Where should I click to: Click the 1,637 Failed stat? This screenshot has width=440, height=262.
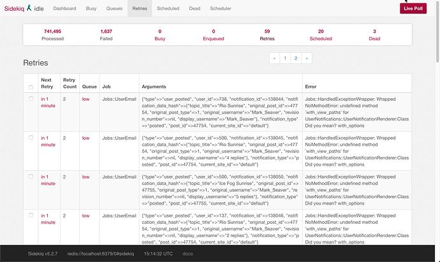pos(106,35)
